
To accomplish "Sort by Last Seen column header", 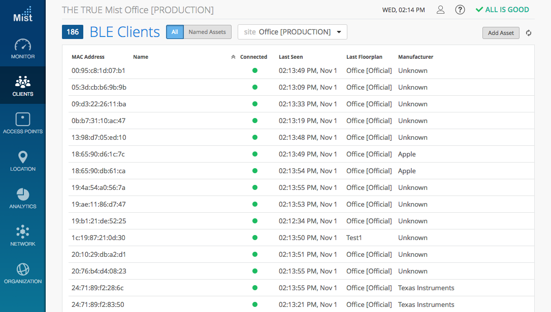I will click(290, 57).
